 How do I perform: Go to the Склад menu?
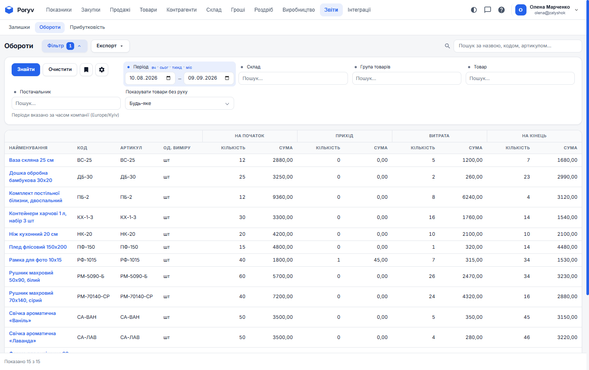coord(214,10)
